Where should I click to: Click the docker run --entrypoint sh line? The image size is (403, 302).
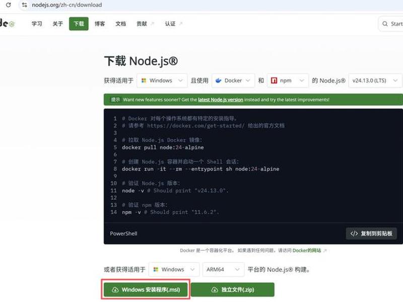(200, 169)
